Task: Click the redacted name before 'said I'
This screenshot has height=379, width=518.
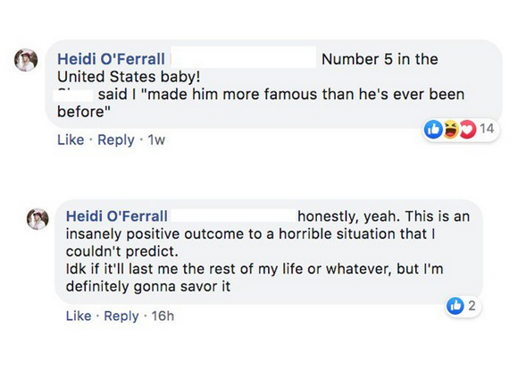Action: click(x=73, y=95)
